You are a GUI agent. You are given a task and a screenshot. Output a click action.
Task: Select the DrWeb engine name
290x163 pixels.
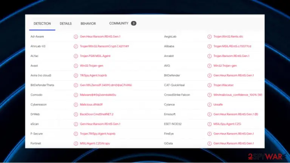pos(35,114)
